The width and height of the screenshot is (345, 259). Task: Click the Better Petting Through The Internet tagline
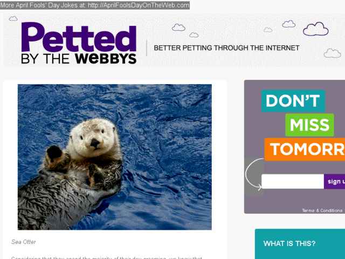[226, 48]
